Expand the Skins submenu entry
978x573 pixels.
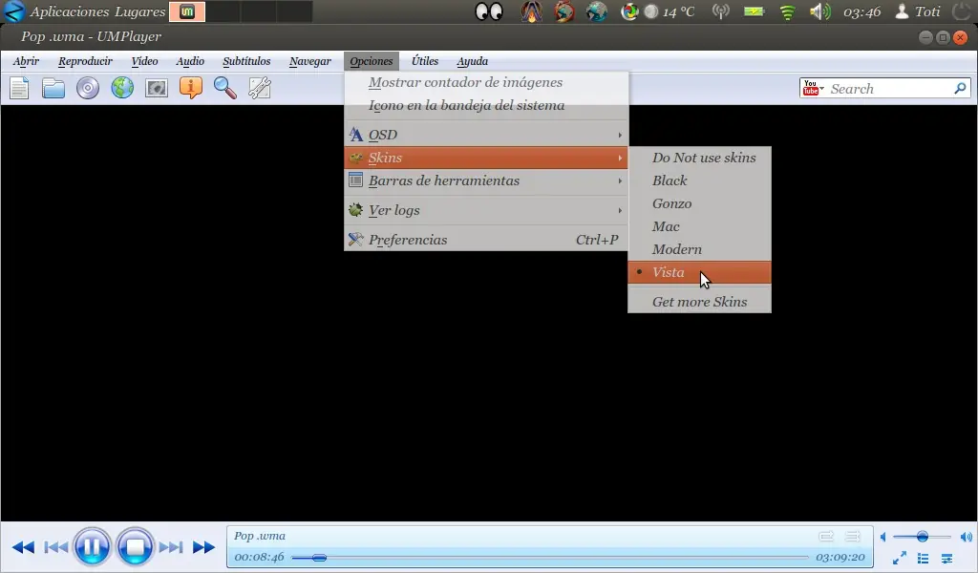486,158
